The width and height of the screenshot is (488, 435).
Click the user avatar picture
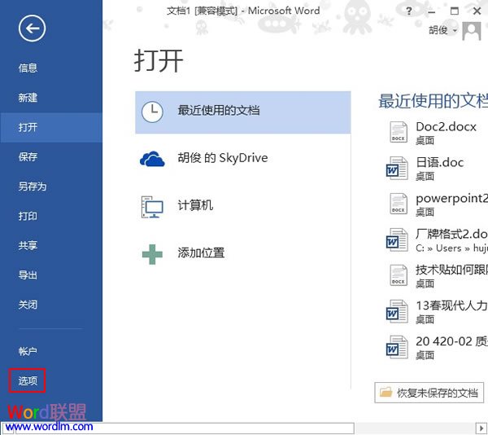(x=471, y=30)
